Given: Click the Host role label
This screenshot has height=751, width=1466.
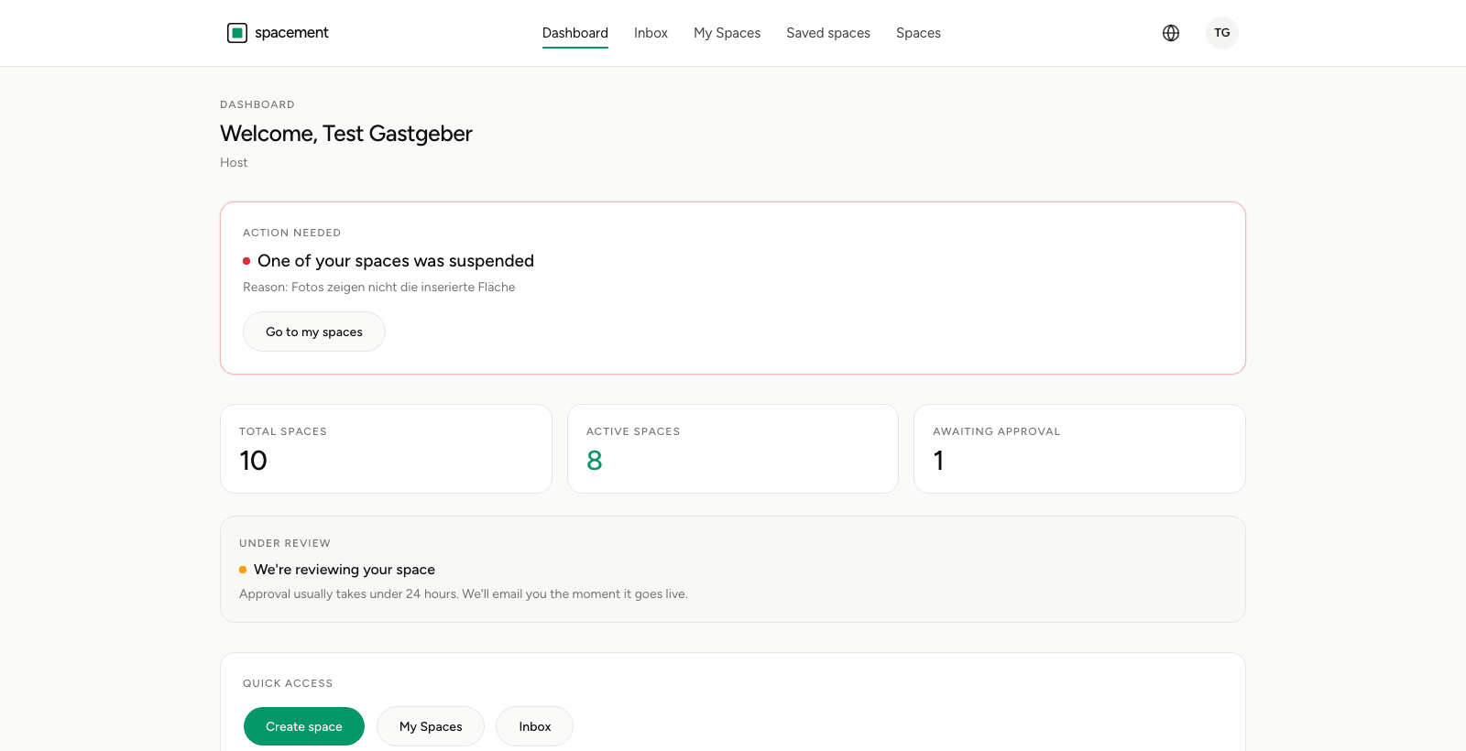Looking at the screenshot, I should 234,162.
